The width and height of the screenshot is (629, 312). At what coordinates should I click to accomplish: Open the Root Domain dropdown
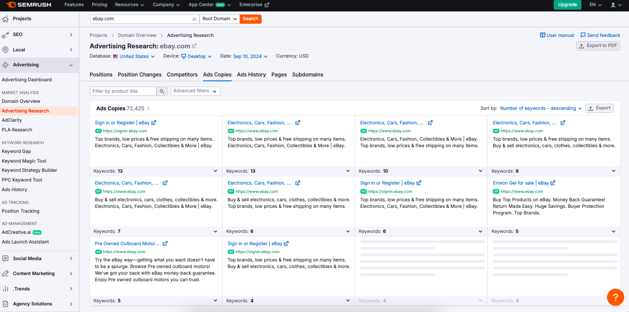(220, 19)
